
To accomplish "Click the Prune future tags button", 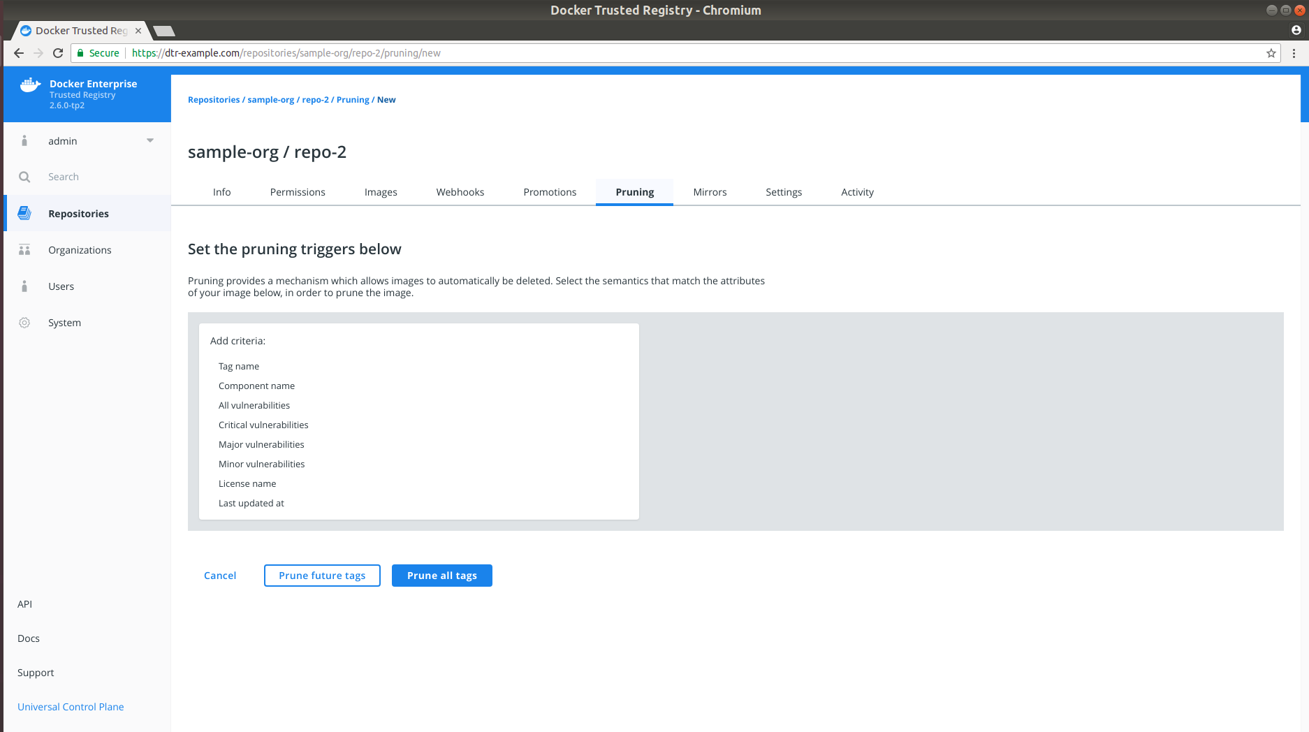I will [322, 576].
